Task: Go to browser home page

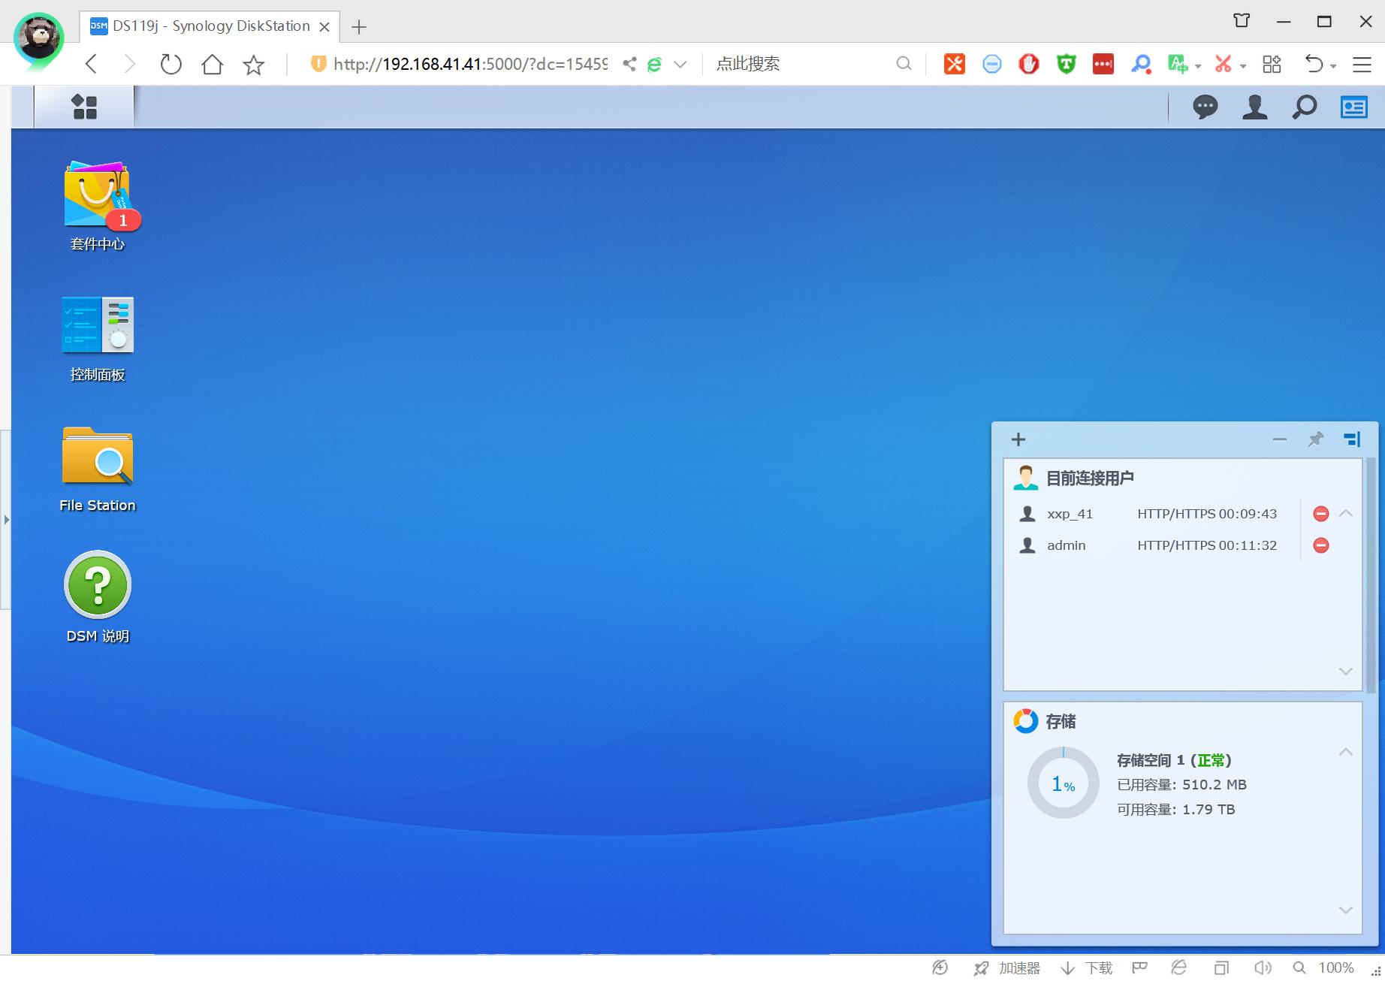Action: pyautogui.click(x=212, y=64)
